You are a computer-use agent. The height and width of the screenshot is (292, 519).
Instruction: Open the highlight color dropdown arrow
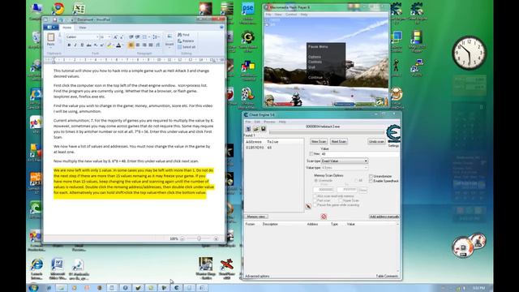coord(113,45)
